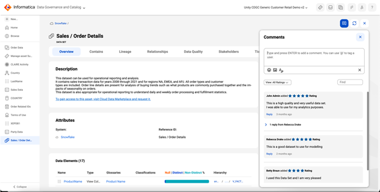Click the ProductName profiling percentage bar
380x192 pixels.
point(187,181)
